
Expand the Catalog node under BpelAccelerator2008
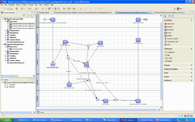5,35
